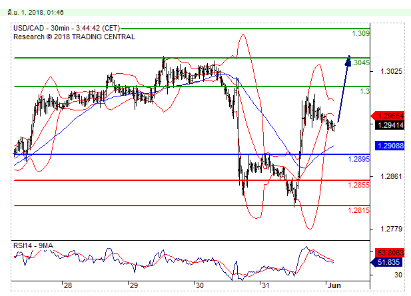Select the 'USD/CAD - 30min - 3:44:42 (CET)' title
The image size is (411, 296).
click(x=67, y=28)
